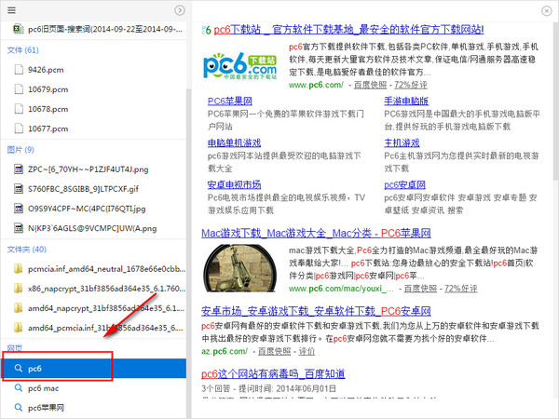Open the 主机游戏 sublink
The height and width of the screenshot is (419, 559).
402,143
